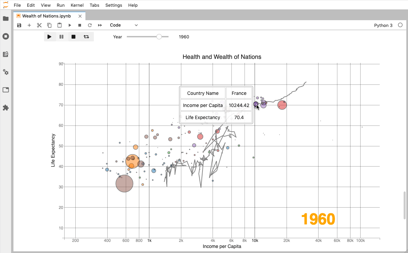Open the extension manager
The height and width of the screenshot is (253, 408).
pyautogui.click(x=6, y=107)
